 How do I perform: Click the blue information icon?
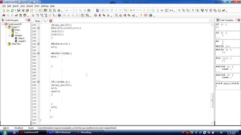59,15
